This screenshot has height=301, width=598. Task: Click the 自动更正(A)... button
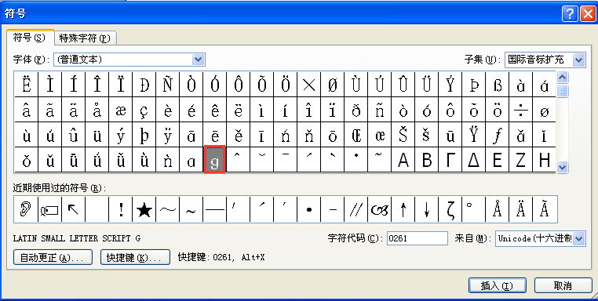point(53,258)
